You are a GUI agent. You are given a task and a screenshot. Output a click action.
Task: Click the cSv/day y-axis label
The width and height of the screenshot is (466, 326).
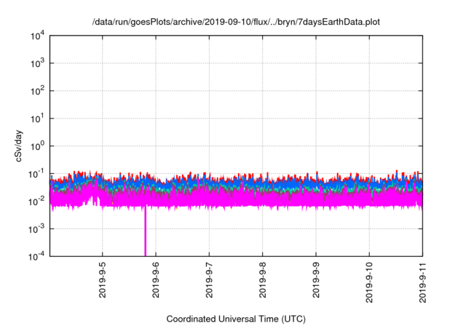tap(18, 146)
